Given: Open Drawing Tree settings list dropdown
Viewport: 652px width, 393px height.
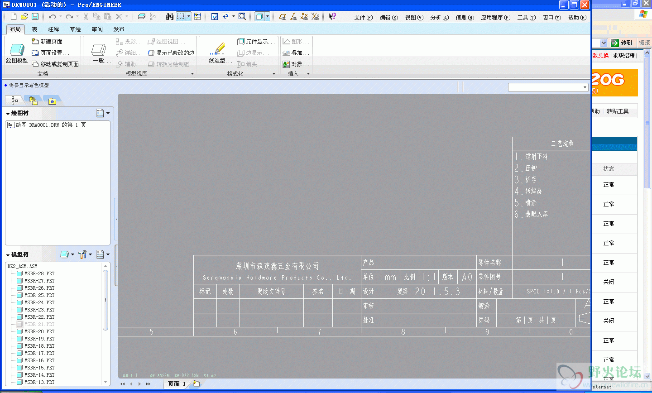Looking at the screenshot, I should 103,113.
